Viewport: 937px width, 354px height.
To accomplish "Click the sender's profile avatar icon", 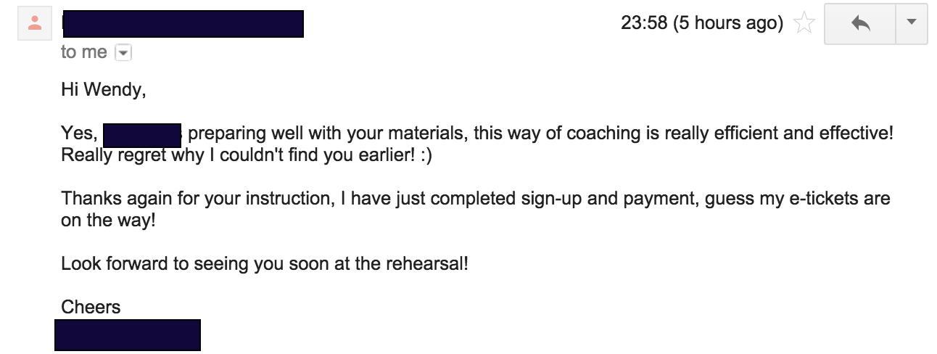I will tap(33, 23).
